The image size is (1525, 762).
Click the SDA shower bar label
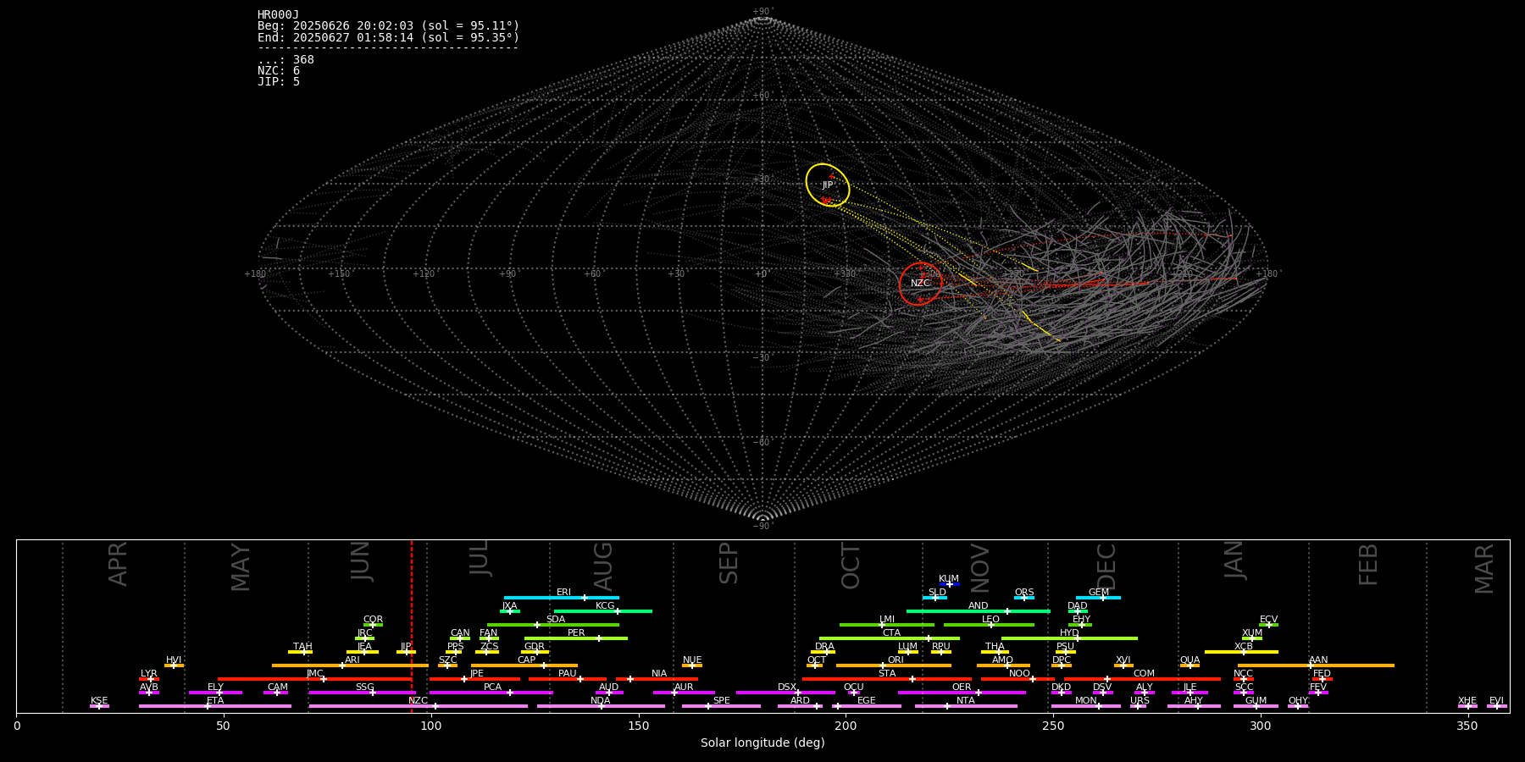[x=556, y=620]
